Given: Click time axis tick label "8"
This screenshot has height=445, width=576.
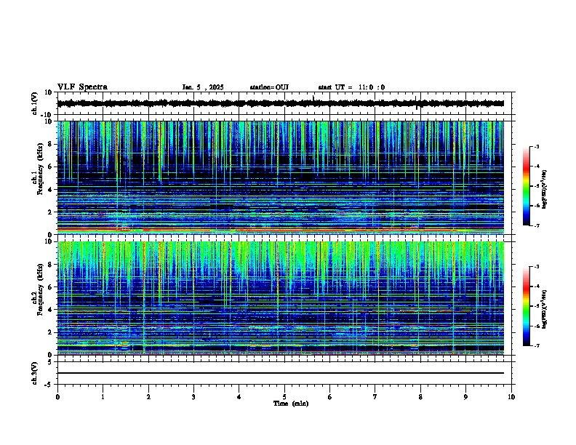Looking at the screenshot, I should pyautogui.click(x=420, y=397).
